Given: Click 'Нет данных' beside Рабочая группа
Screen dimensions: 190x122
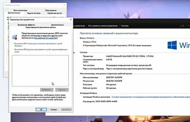Looking at the screenshot, I should 111,88.
